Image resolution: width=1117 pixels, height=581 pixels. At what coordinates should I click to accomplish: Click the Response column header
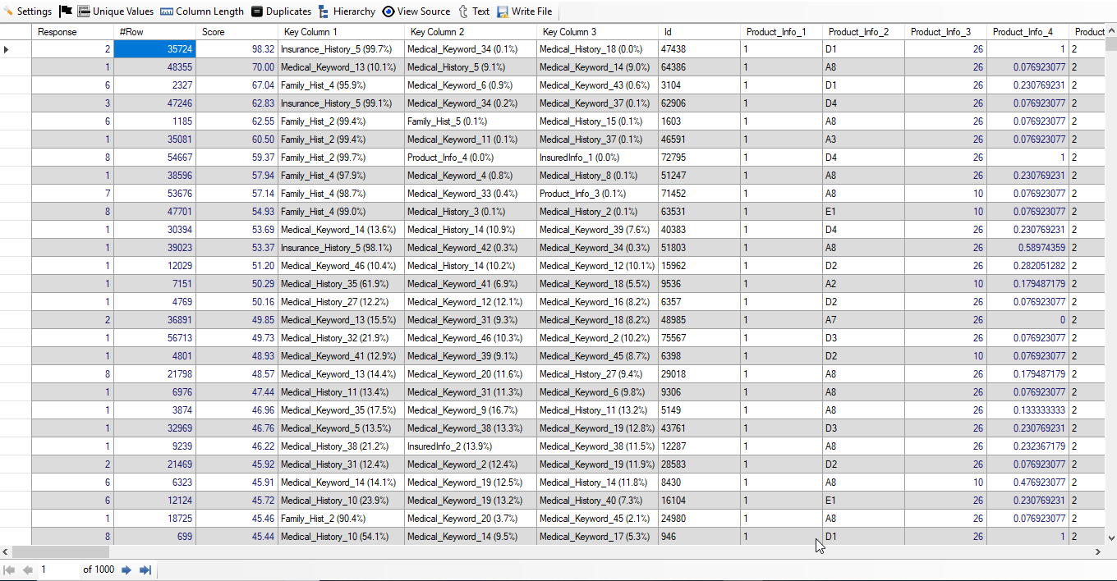(72, 32)
